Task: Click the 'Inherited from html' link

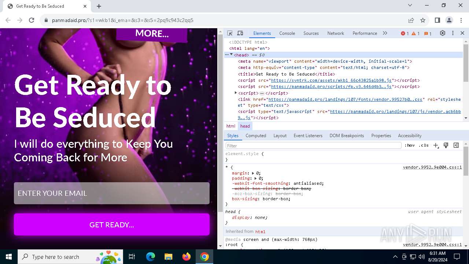Action: pos(260,232)
